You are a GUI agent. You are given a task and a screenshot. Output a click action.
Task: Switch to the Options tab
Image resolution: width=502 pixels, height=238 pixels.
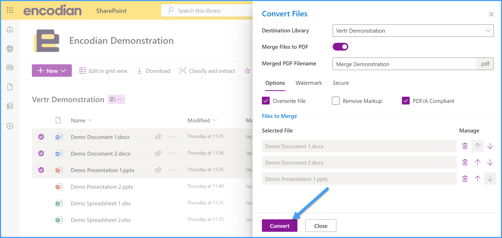coord(275,83)
